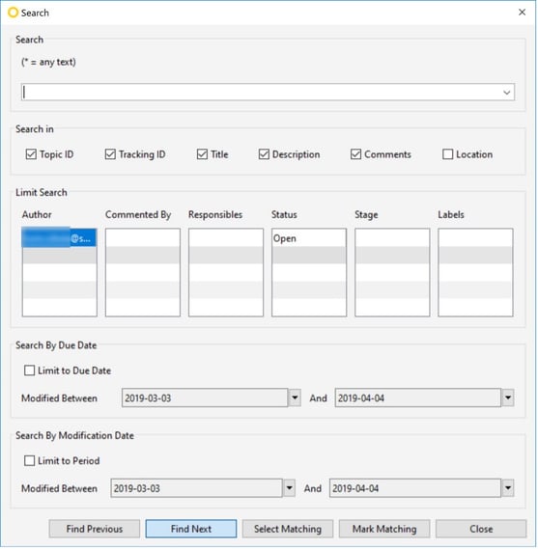Image resolution: width=538 pixels, height=549 pixels.
Task: Open the due date start 2019-03-03 picker
Action: coord(295,398)
